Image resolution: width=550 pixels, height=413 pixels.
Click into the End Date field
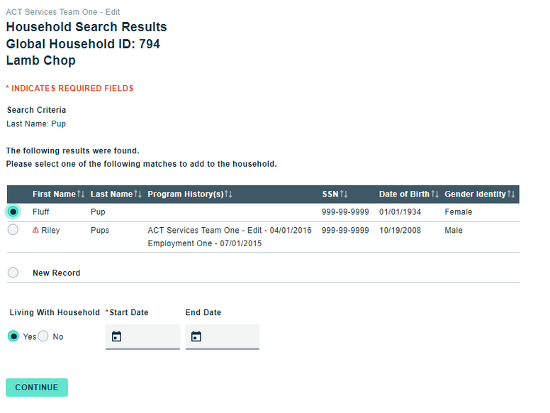pos(230,336)
